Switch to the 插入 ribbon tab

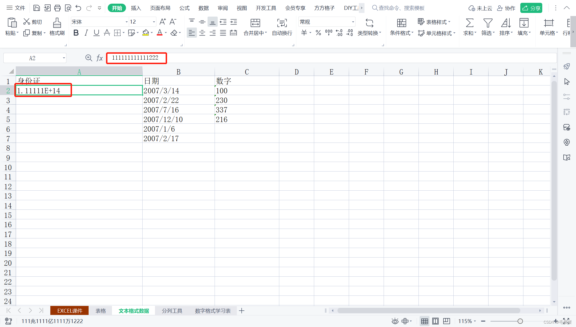point(136,8)
